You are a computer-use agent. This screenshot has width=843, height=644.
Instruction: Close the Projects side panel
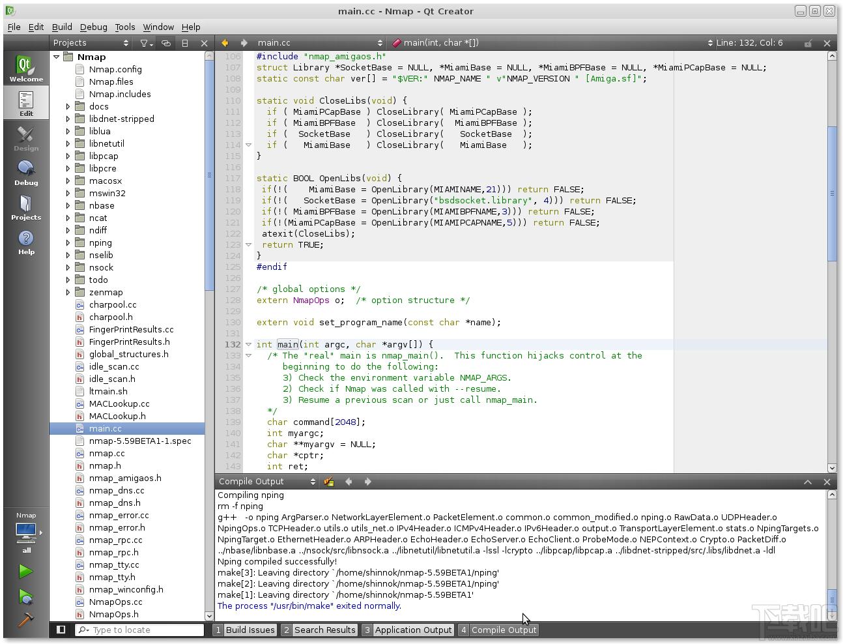[x=204, y=43]
